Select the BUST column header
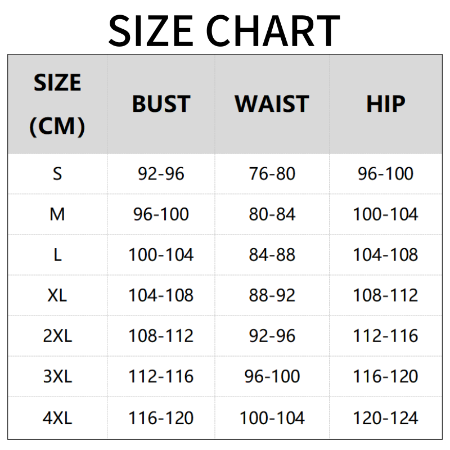 pos(161,105)
